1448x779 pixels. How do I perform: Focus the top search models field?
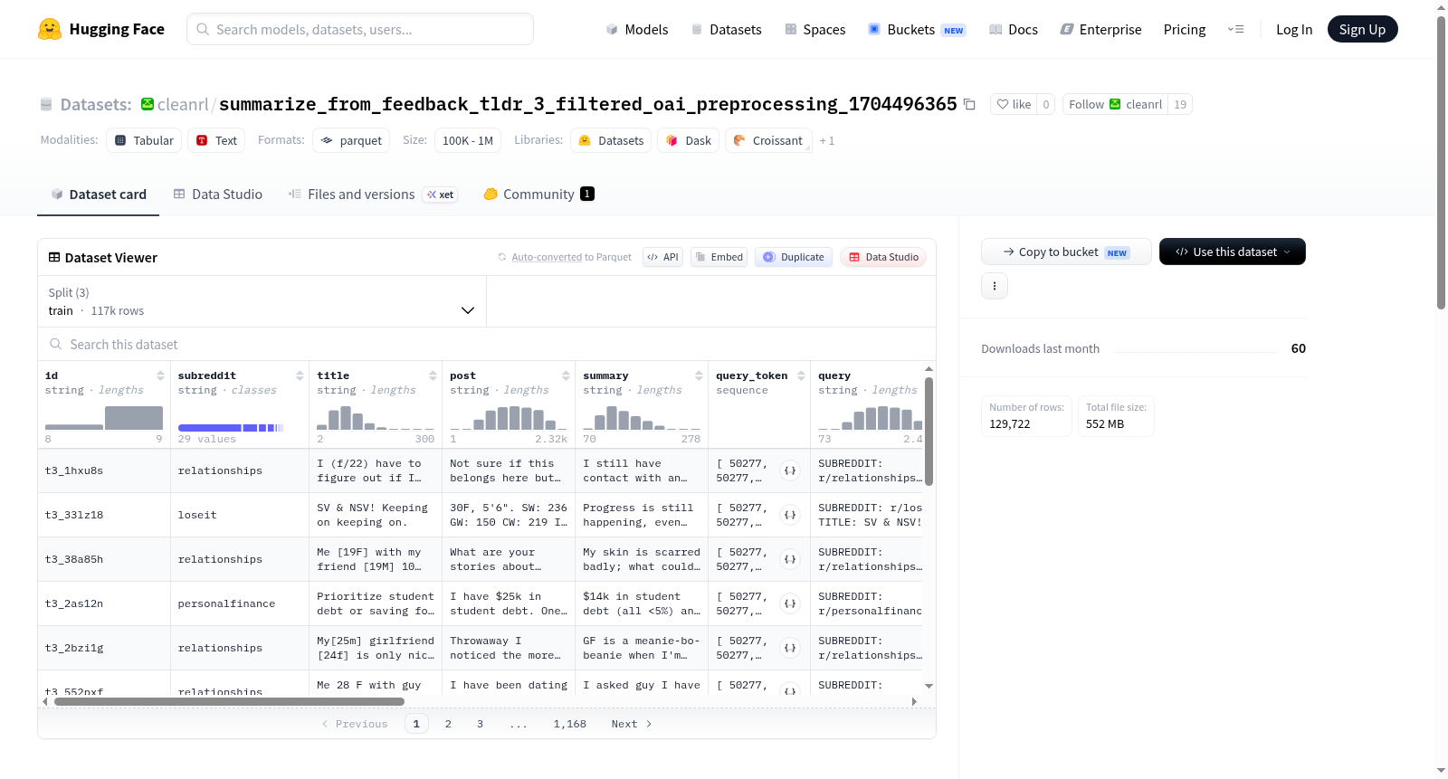click(360, 29)
